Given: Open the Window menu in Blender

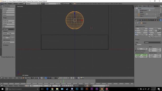Looking at the screenshot, I should click(16, 4).
